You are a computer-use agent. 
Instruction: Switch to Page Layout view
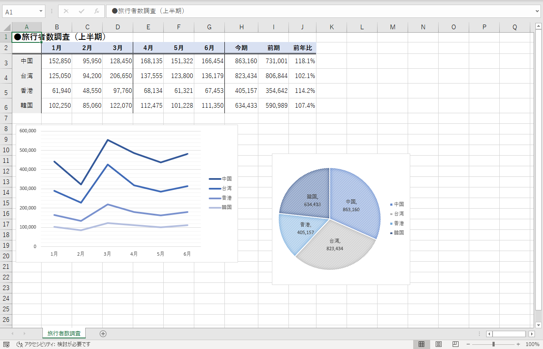click(x=439, y=344)
